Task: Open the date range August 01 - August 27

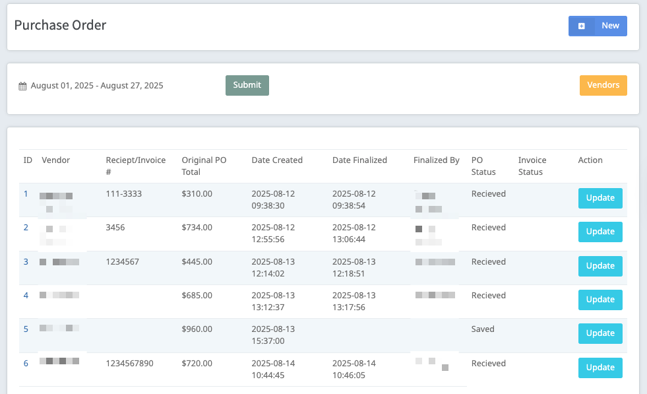Action: (97, 86)
